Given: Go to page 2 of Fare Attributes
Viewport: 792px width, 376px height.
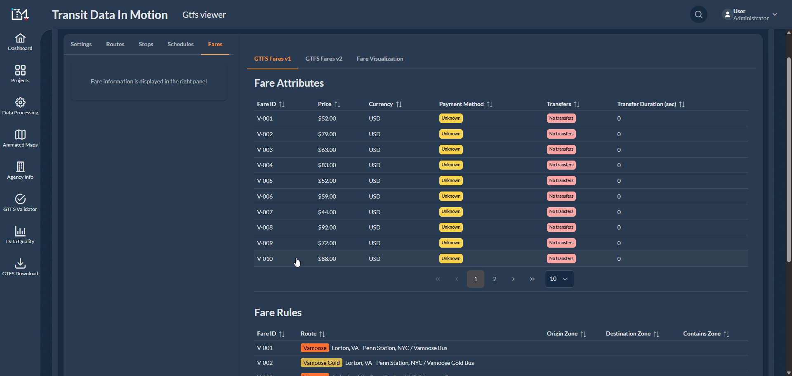Looking at the screenshot, I should pyautogui.click(x=495, y=279).
